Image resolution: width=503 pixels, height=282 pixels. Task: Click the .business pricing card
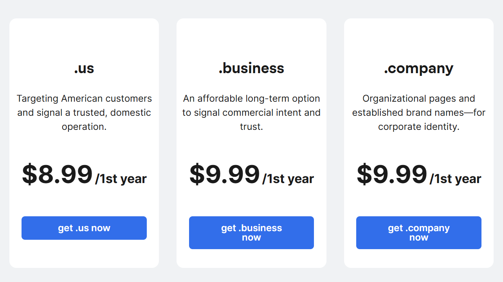[251, 39]
